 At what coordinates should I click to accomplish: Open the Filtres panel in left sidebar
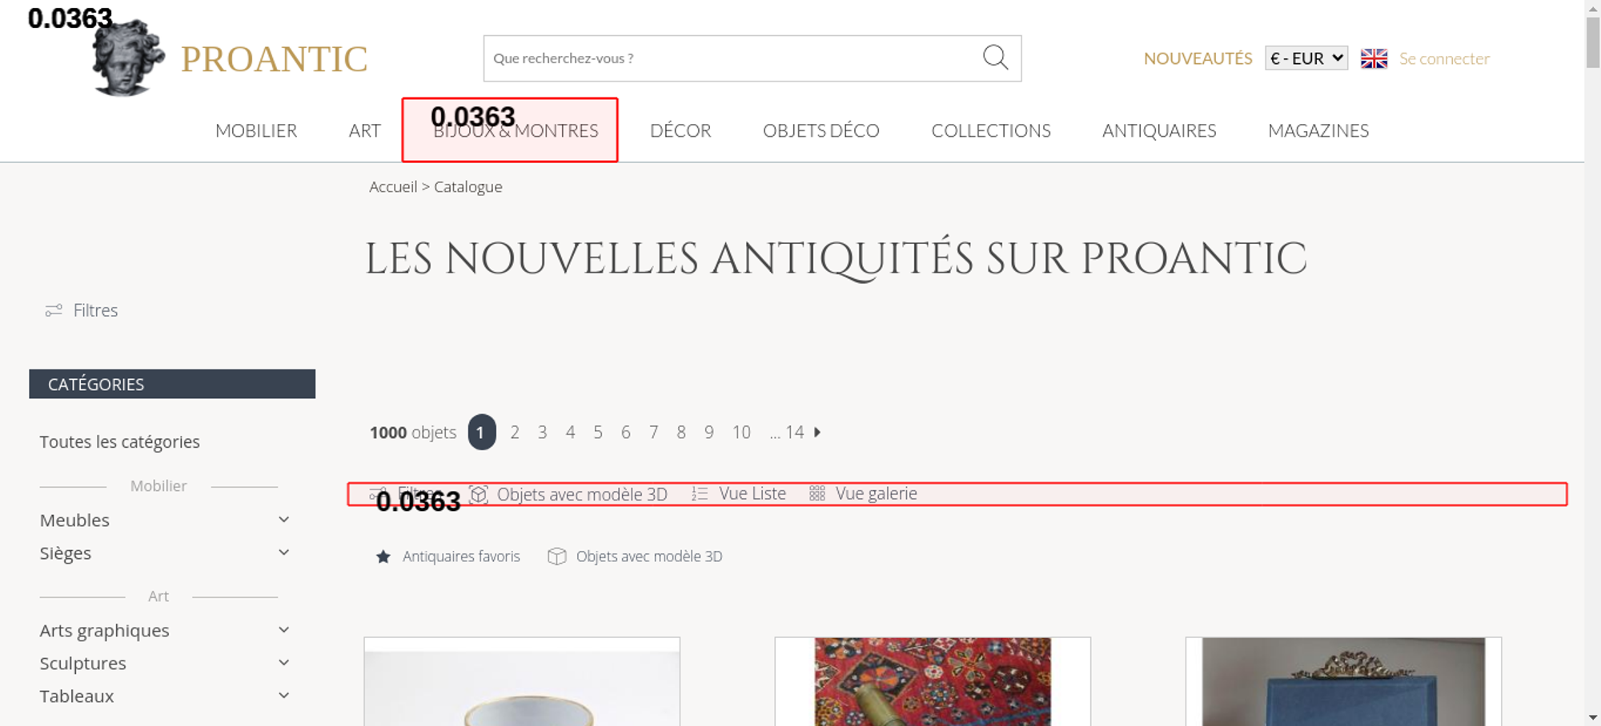(x=82, y=310)
